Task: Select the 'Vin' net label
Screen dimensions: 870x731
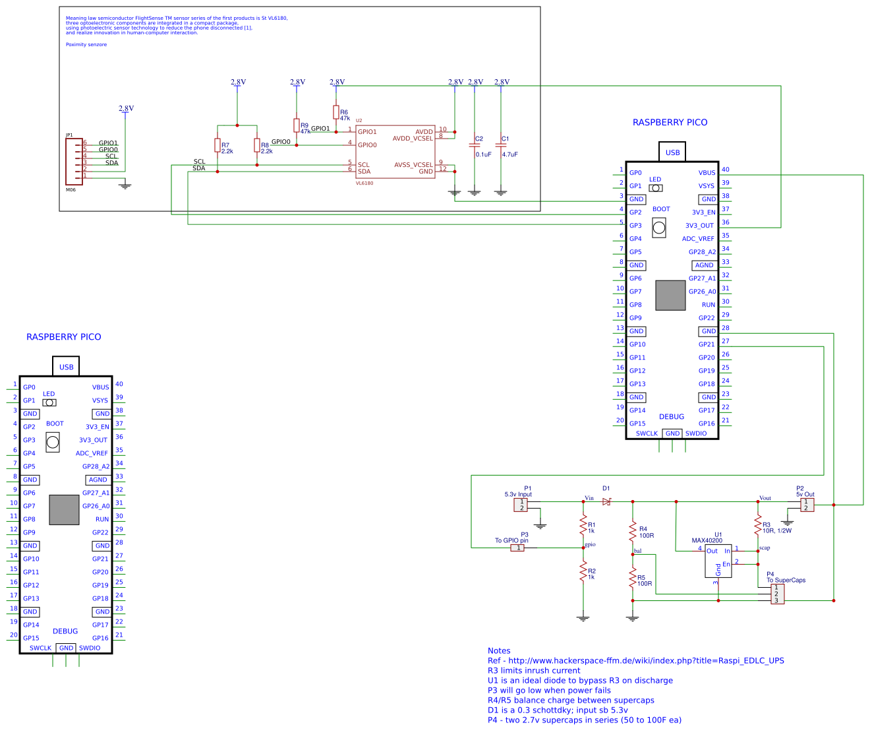Action: [x=589, y=498]
